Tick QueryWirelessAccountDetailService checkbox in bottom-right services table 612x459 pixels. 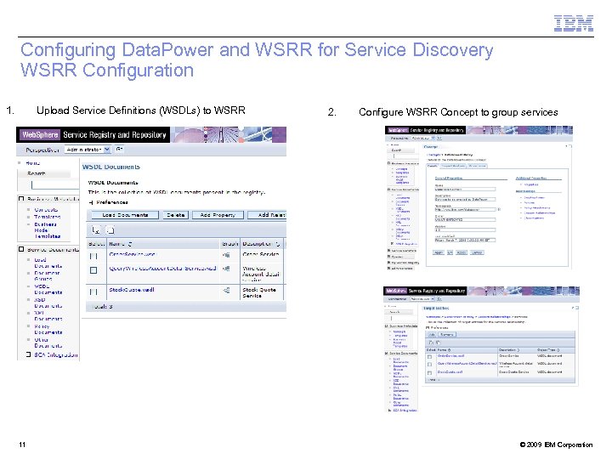click(430, 364)
